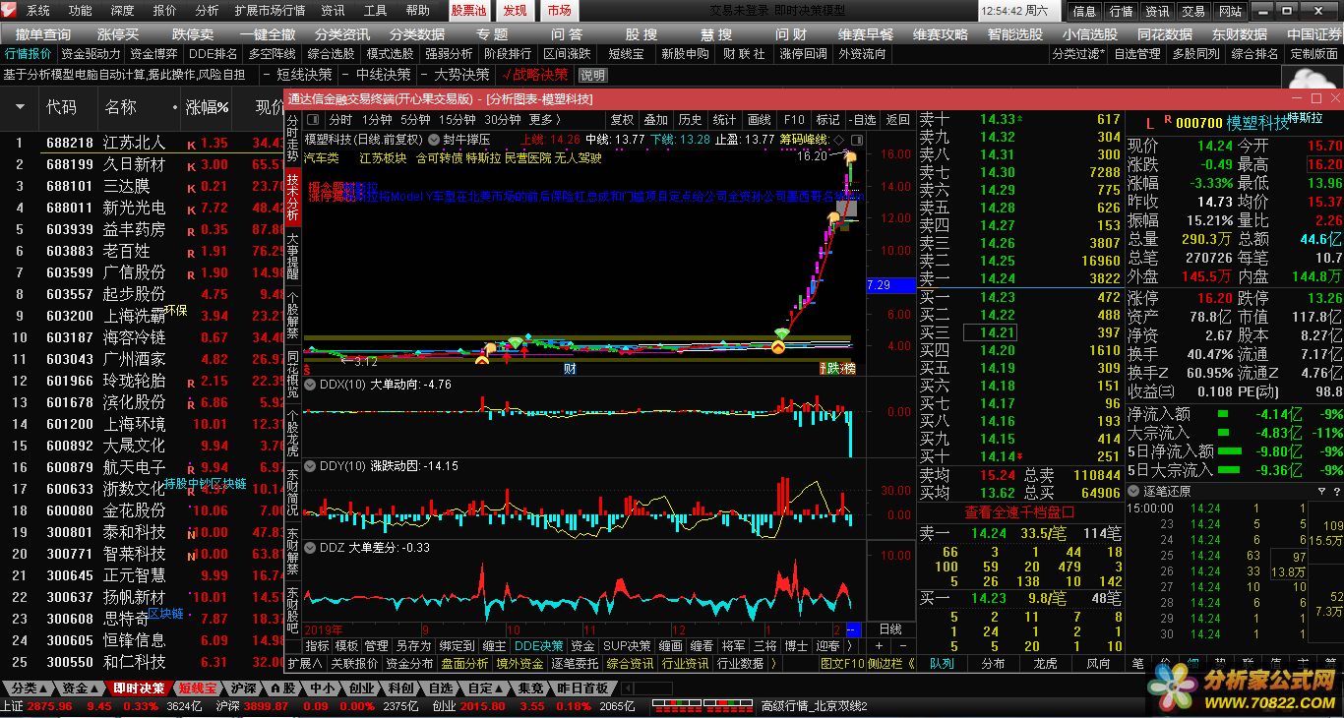Click the 交易 button at the top right
This screenshot has width=1344, height=718.
coord(1193,11)
